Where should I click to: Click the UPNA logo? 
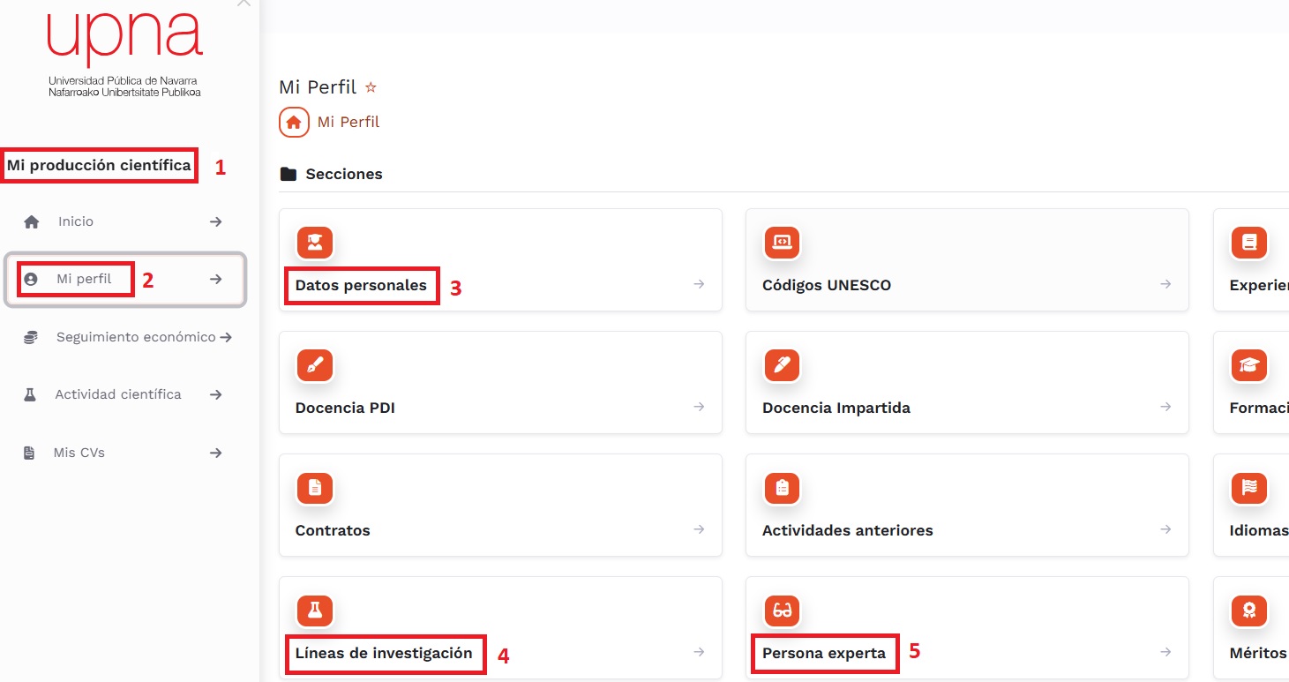pyautogui.click(x=124, y=53)
